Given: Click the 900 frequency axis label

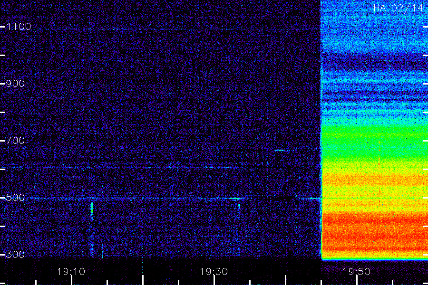Looking at the screenshot, I should 15,84.
